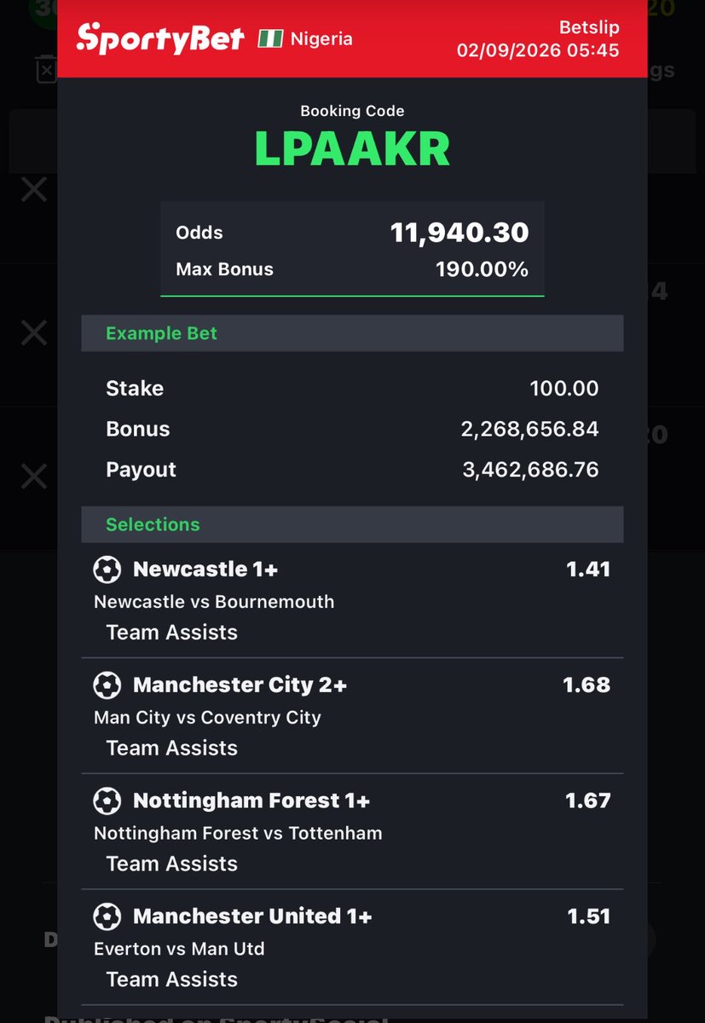705x1023 pixels.
Task: Remove the third selection with its X
Action: (x=34, y=476)
